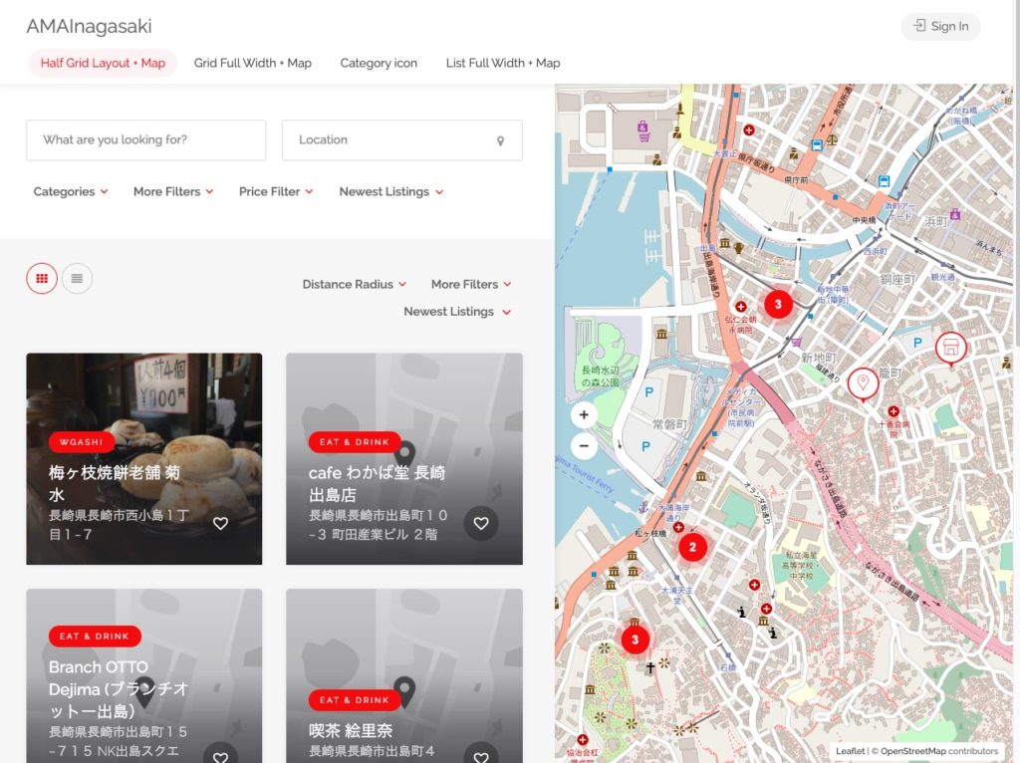Image resolution: width=1020 pixels, height=763 pixels.
Task: Expand the Distance Radius dropdown
Action: 354,284
